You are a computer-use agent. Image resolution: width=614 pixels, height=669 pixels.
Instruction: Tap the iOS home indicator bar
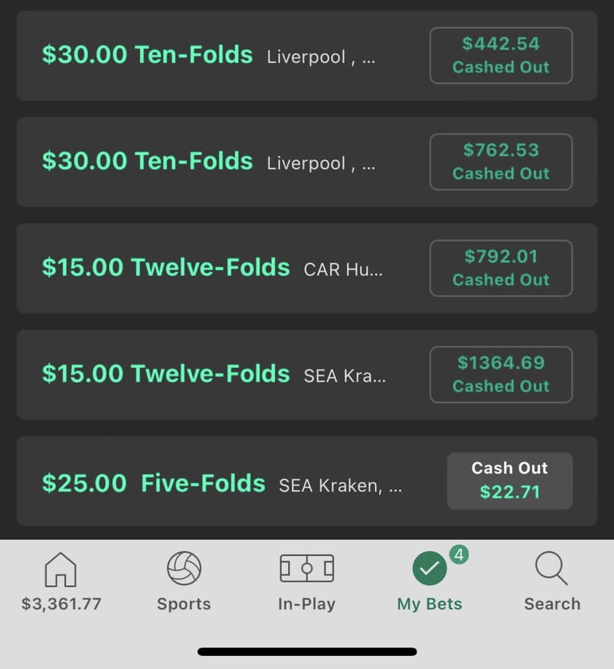(x=307, y=651)
